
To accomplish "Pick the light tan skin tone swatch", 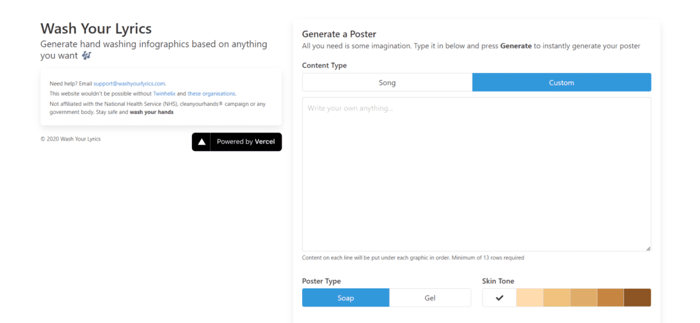I will 557,298.
